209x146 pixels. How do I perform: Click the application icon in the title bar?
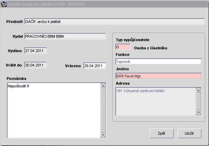pos(3,4)
